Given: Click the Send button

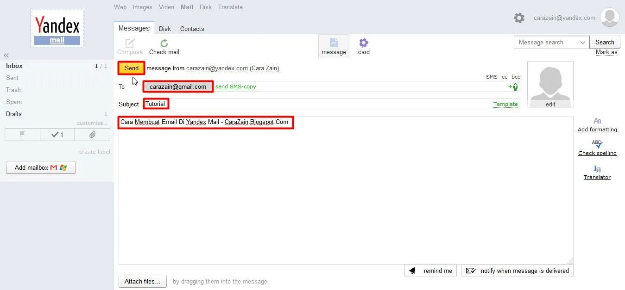Looking at the screenshot, I should pyautogui.click(x=132, y=68).
